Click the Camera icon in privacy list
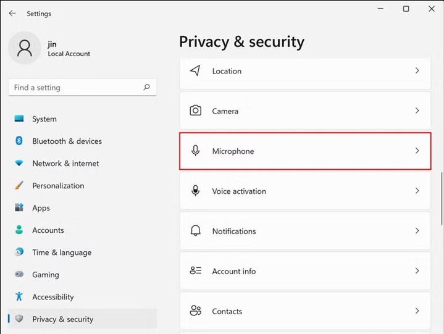Viewport: 444px width, 334px height. click(196, 111)
